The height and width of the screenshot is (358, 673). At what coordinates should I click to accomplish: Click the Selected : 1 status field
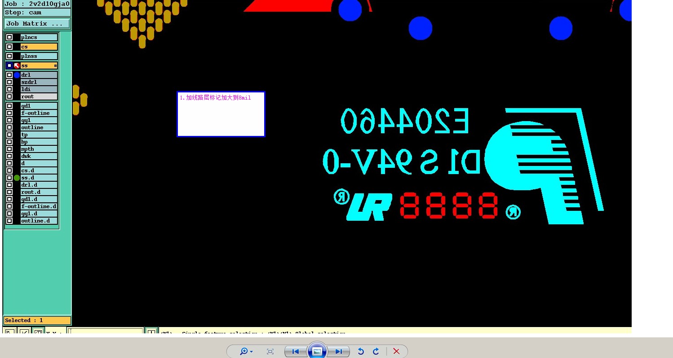coord(37,320)
